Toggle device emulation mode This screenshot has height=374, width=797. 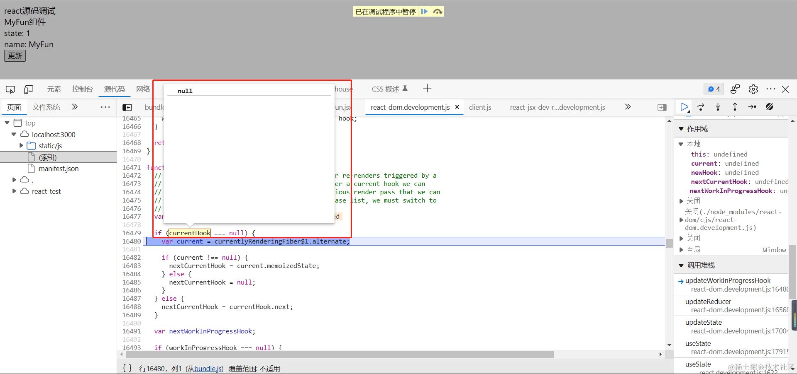[29, 89]
